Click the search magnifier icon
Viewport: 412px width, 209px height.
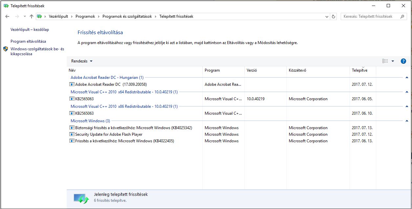coord(402,16)
